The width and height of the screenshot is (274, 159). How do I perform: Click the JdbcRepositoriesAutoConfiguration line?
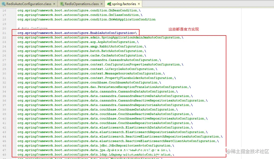[96, 146]
